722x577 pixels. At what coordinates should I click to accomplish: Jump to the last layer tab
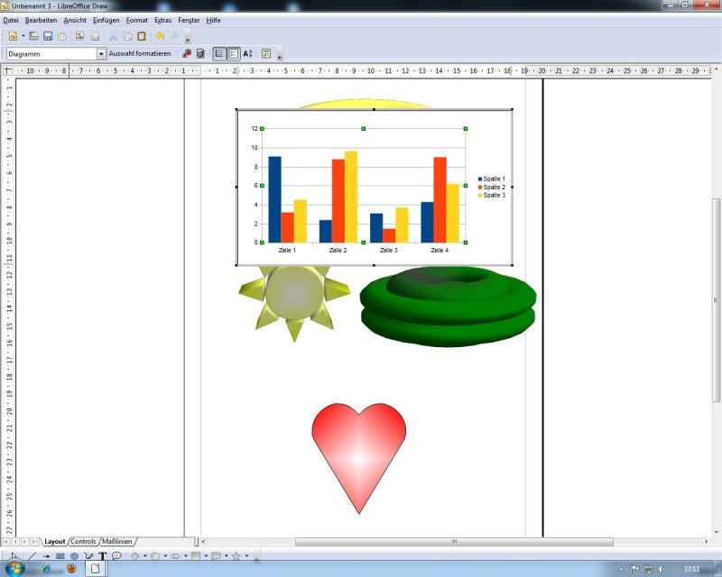34,542
